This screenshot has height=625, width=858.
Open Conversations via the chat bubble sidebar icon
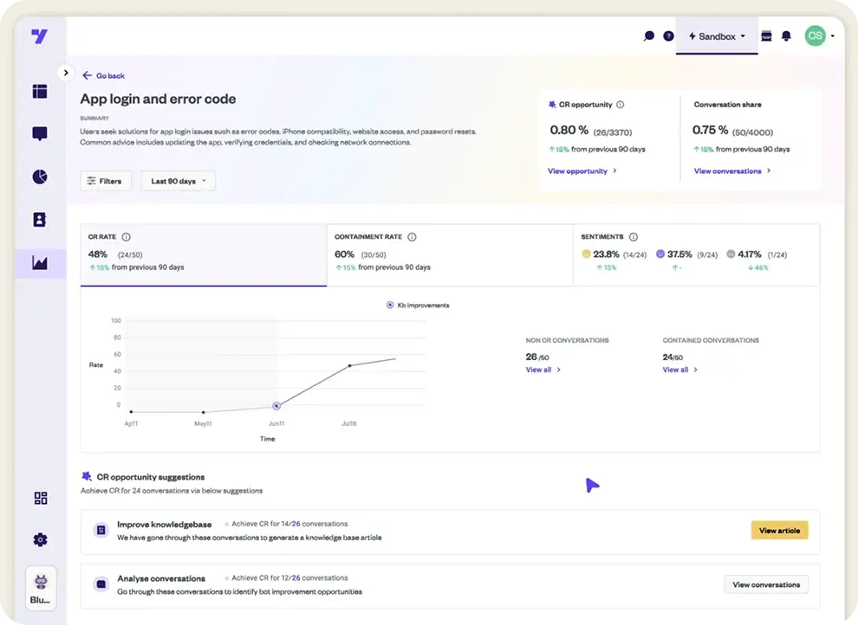(x=40, y=133)
